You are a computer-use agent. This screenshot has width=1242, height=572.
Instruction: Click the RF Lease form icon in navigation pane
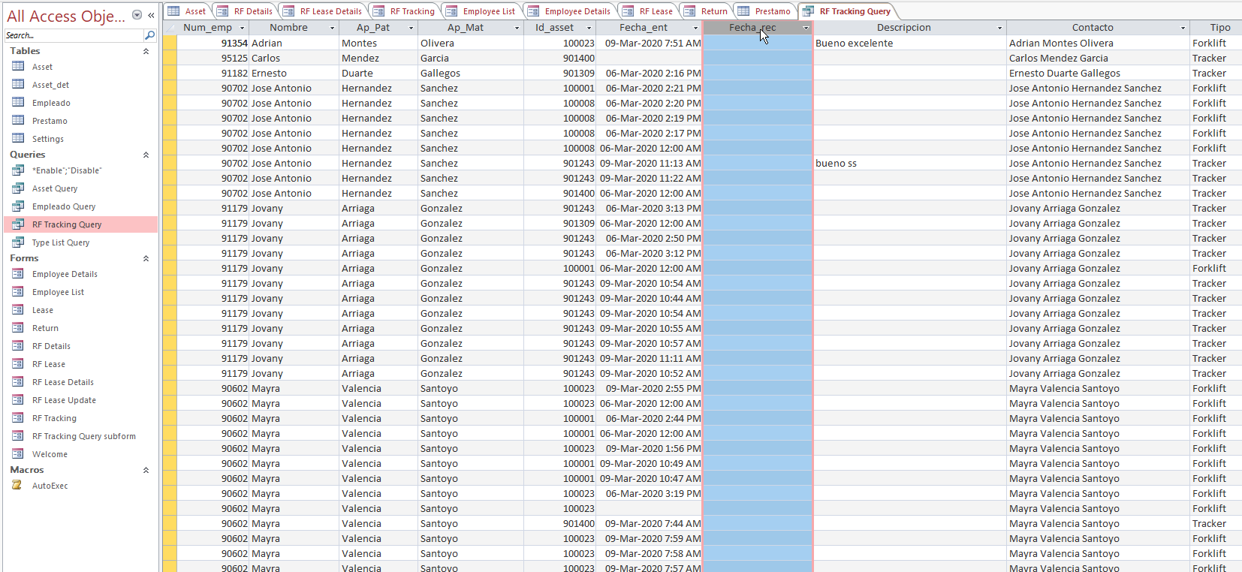[x=18, y=363]
